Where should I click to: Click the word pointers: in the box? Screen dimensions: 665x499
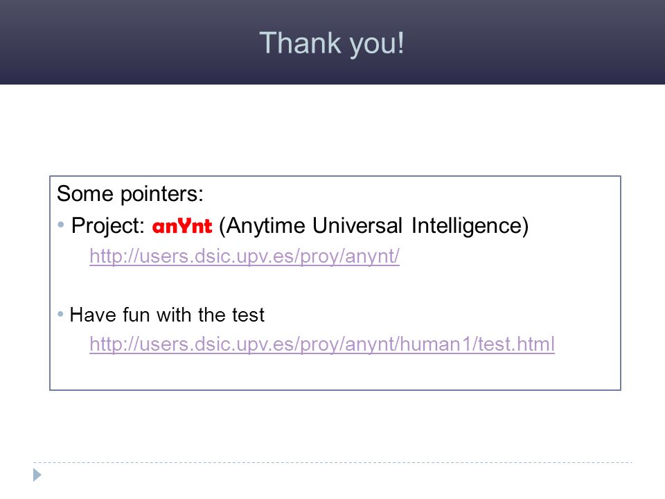[x=162, y=194]
